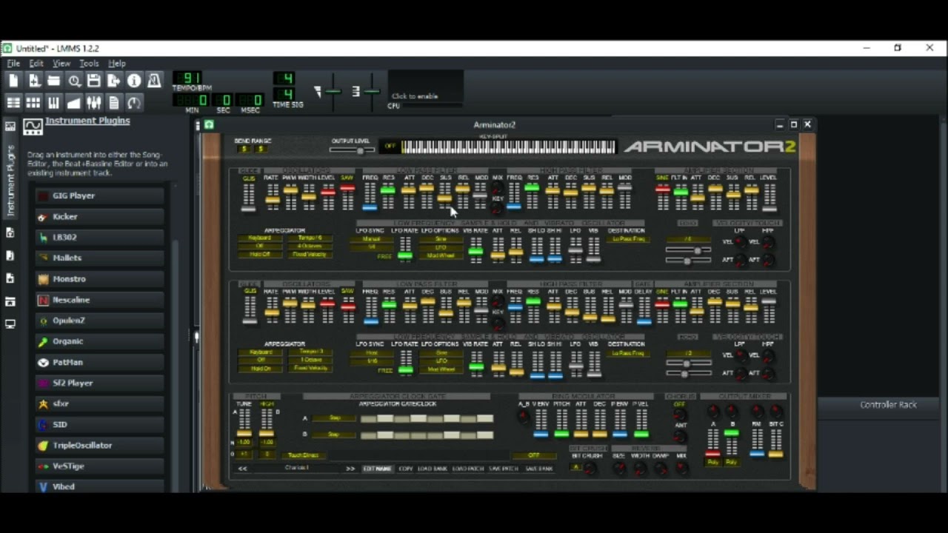Click the new project from template icon
This screenshot has height=533, width=948.
pyautogui.click(x=33, y=81)
